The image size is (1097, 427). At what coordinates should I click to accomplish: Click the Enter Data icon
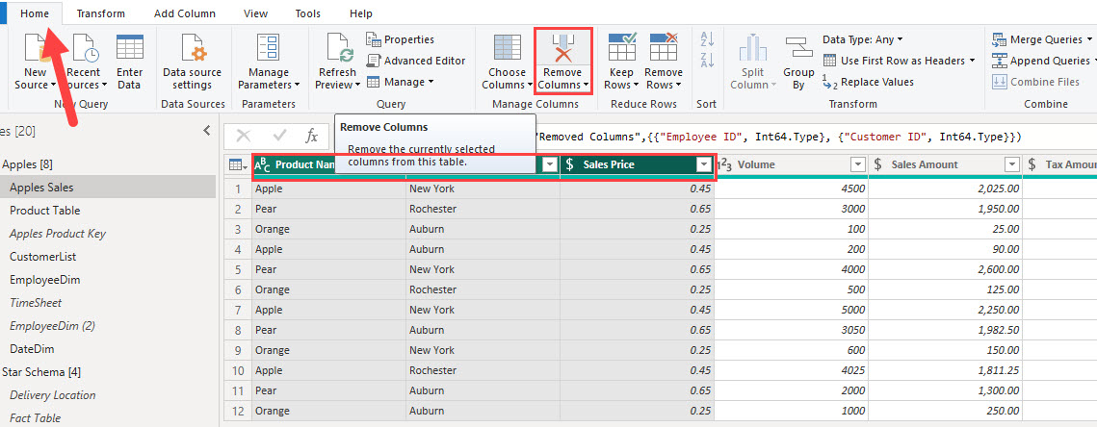pyautogui.click(x=129, y=47)
